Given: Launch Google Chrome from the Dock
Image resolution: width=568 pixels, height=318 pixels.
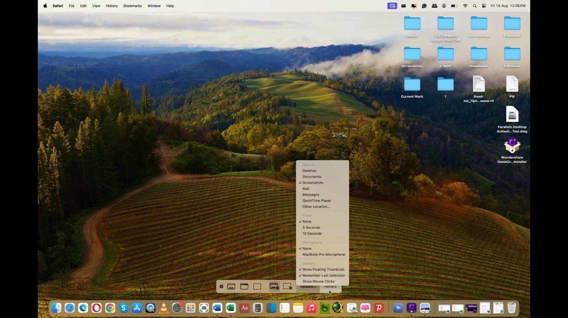Looking at the screenshot, I should pyautogui.click(x=110, y=308).
